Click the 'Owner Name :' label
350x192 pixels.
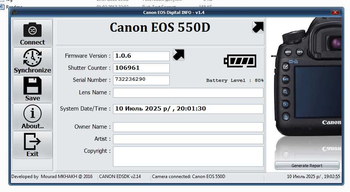coord(92,127)
